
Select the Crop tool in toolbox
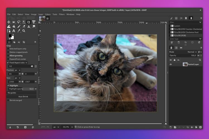29,22
